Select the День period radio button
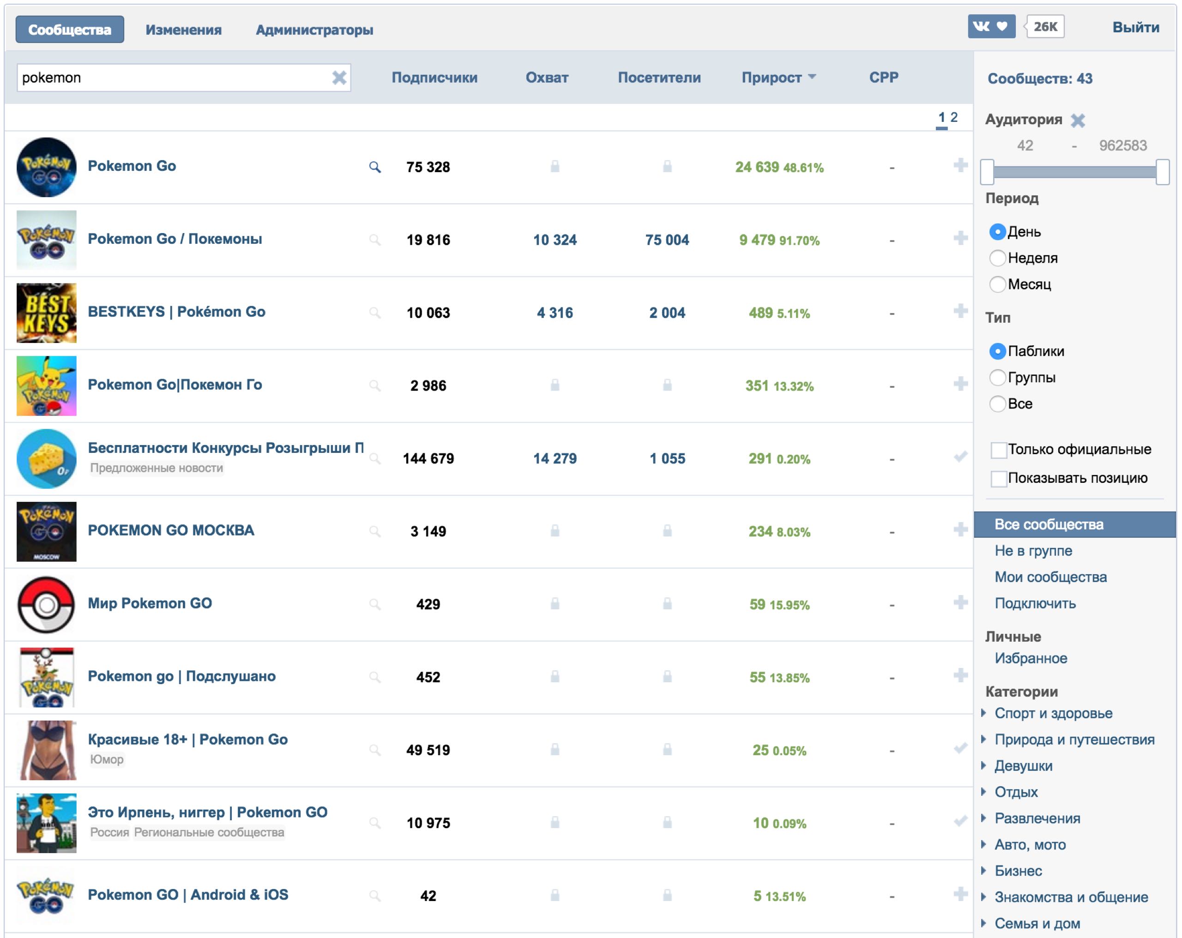Screen dimensions: 1182x938 pos(997,232)
